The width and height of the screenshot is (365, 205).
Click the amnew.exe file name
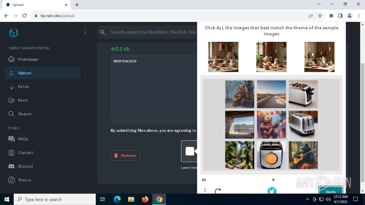pyautogui.click(x=125, y=61)
